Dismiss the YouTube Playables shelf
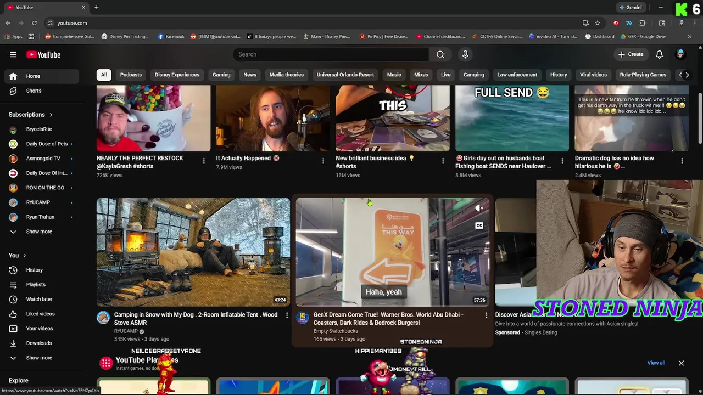This screenshot has height=395, width=703. (x=681, y=363)
